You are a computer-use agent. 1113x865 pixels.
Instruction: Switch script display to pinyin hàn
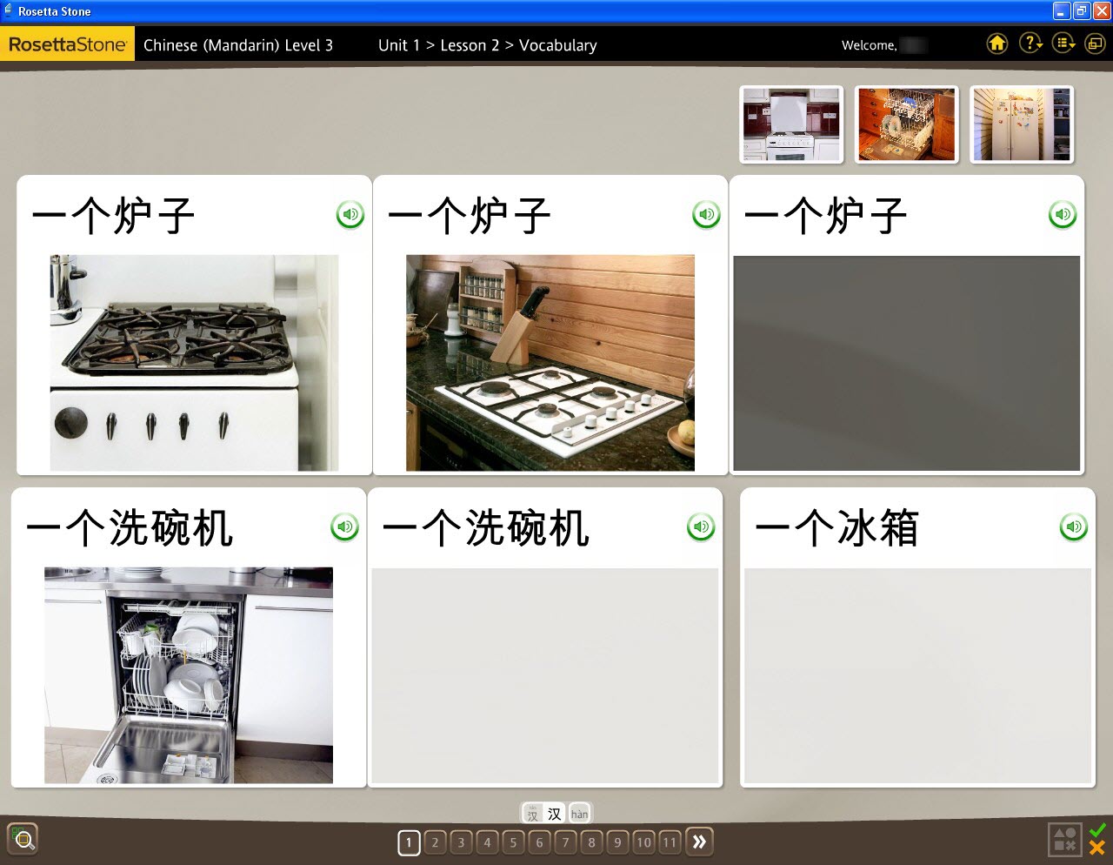pyautogui.click(x=579, y=814)
